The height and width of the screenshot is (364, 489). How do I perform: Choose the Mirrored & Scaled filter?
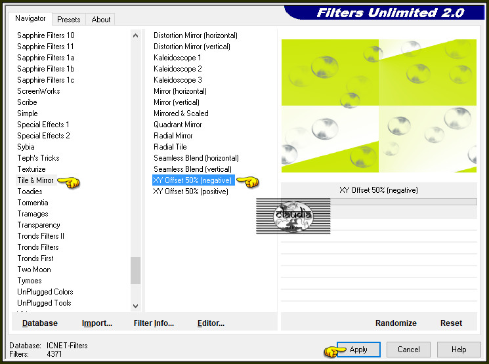181,113
